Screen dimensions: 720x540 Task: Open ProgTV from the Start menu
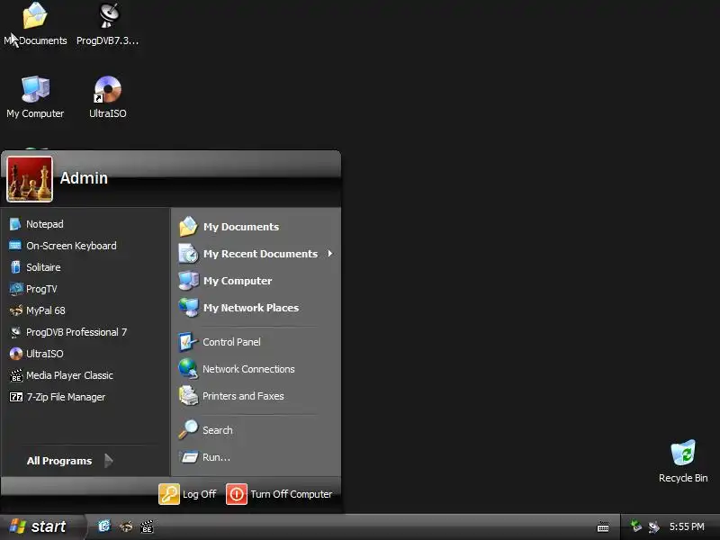click(x=85, y=289)
